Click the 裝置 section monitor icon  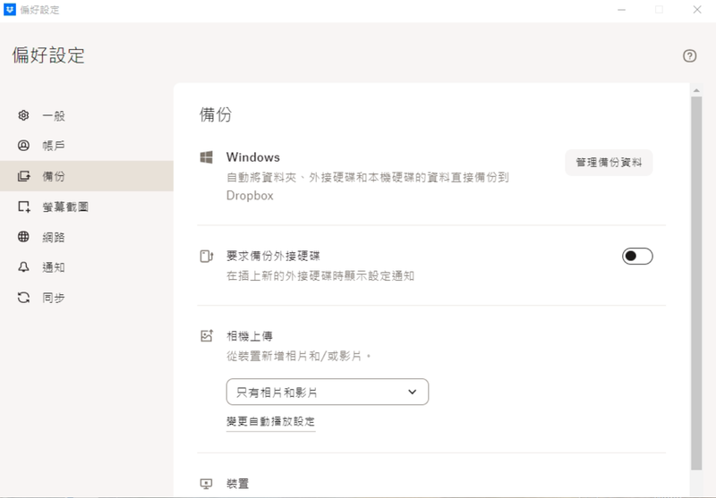[207, 484]
